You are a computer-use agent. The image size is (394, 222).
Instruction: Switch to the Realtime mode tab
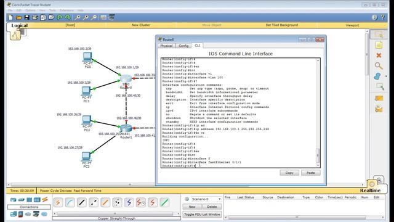(x=370, y=191)
